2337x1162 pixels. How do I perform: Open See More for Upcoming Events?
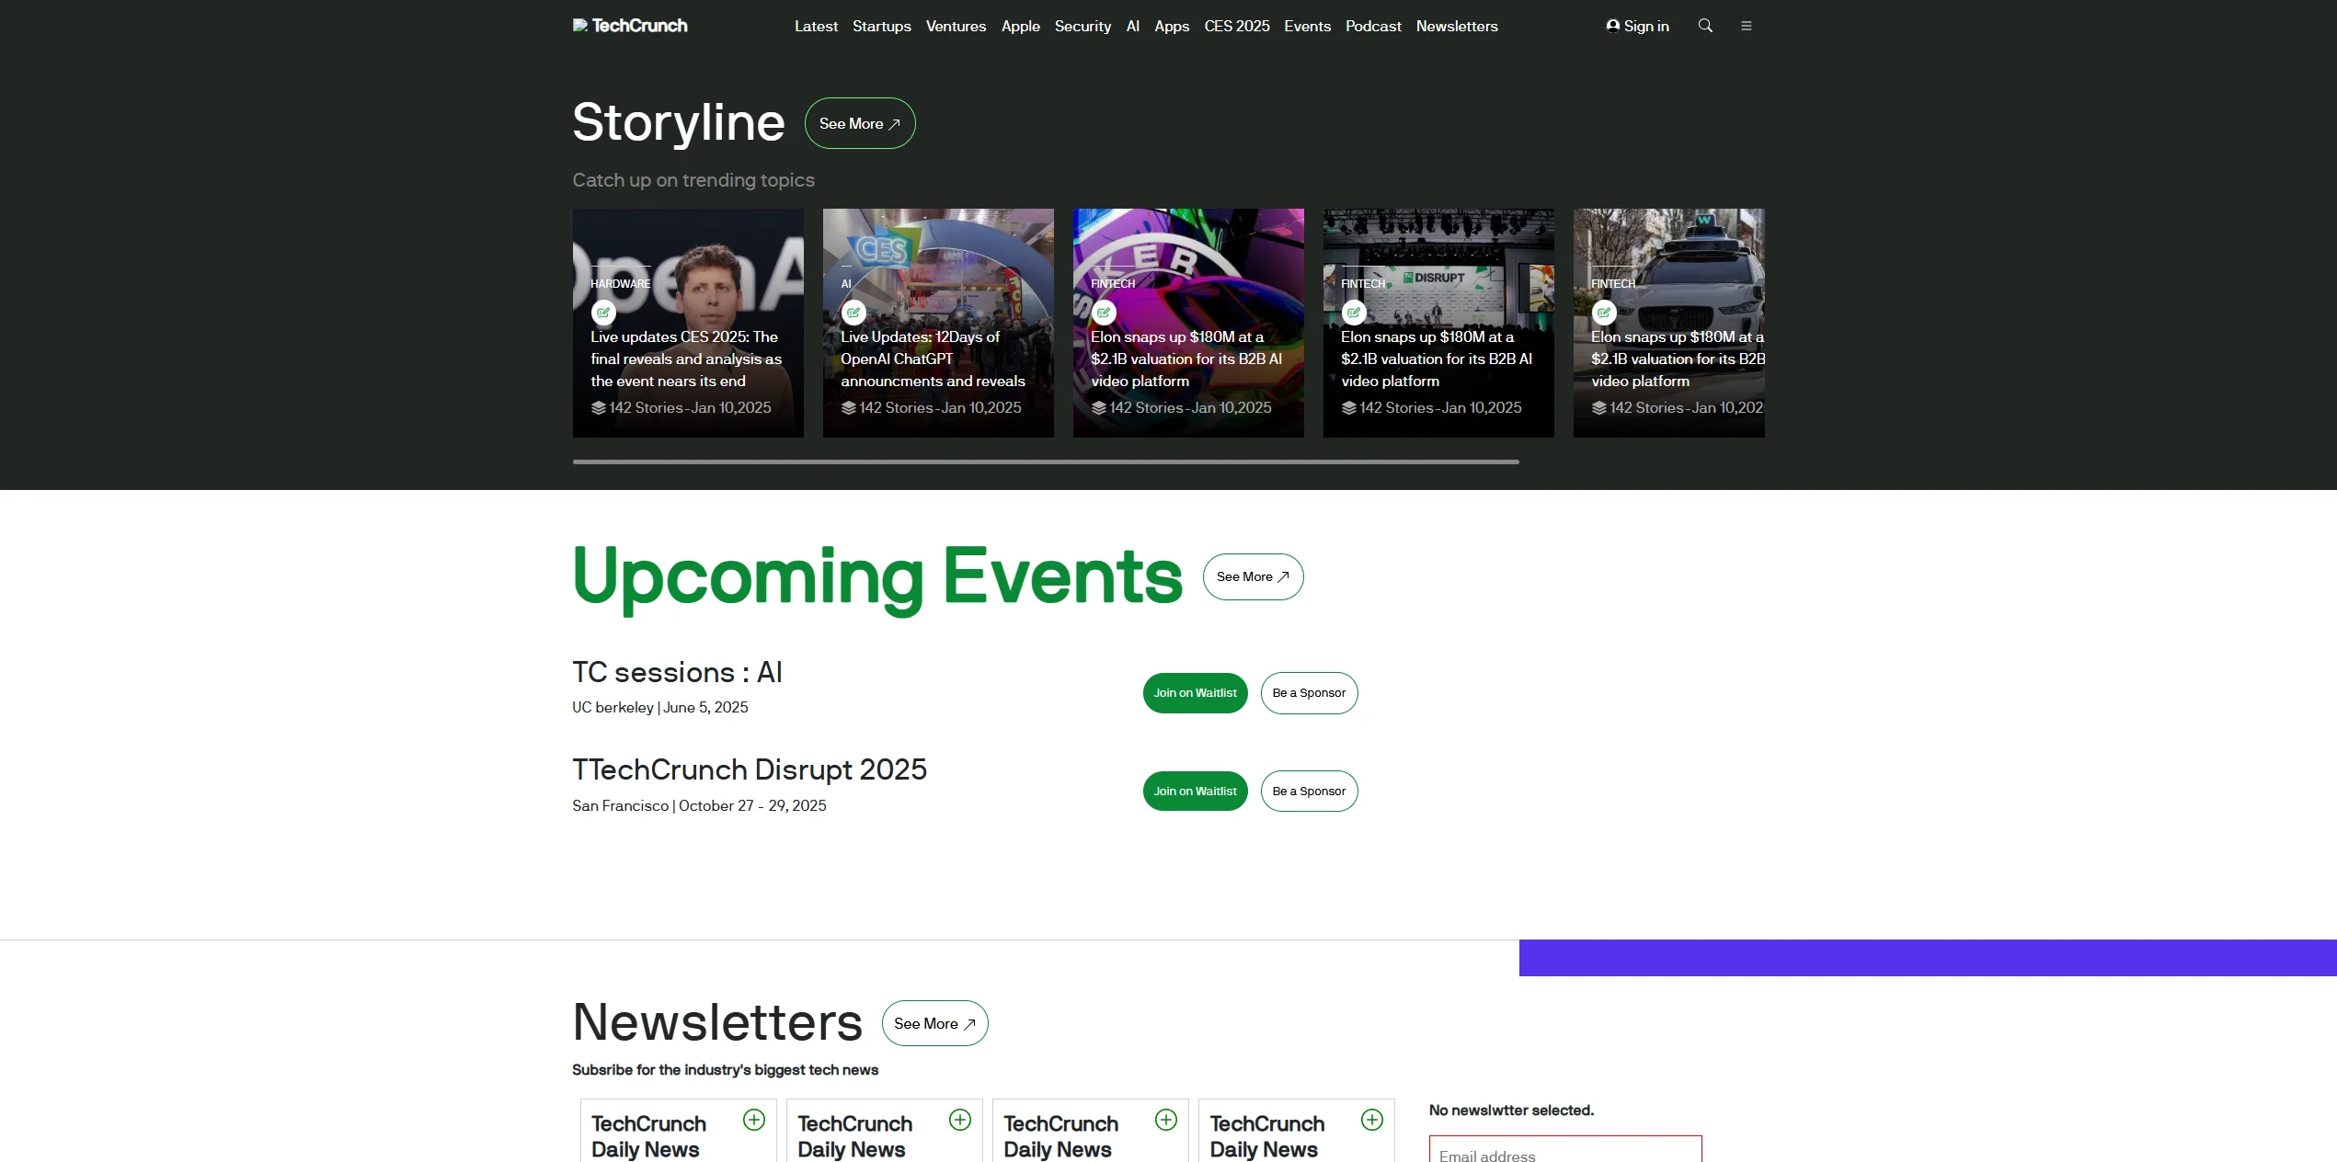(x=1252, y=576)
